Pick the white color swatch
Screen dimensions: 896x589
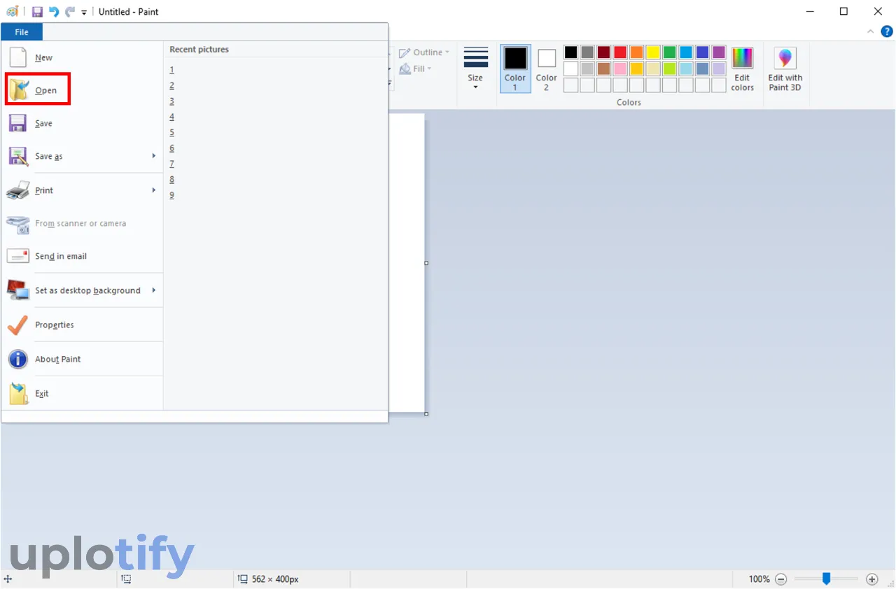(570, 69)
